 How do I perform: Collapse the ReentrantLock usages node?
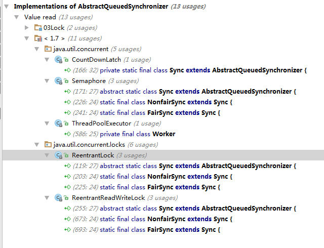[47, 155]
